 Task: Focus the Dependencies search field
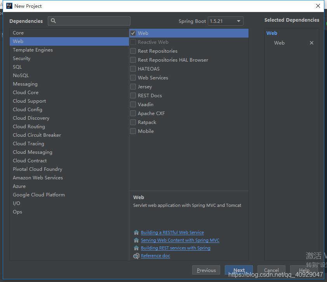(89, 21)
